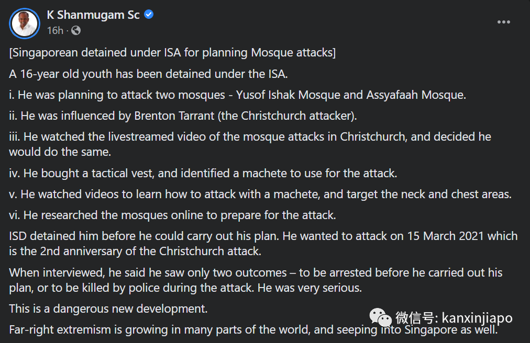Viewport: 530px width, 343px height.
Task: Click 'This is a dangerous new development'
Action: pyautogui.click(x=108, y=308)
